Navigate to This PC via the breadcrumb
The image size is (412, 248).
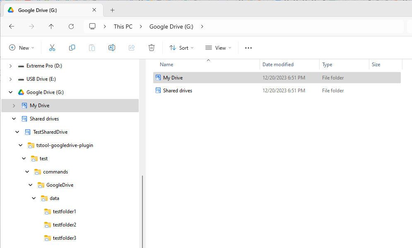click(123, 26)
